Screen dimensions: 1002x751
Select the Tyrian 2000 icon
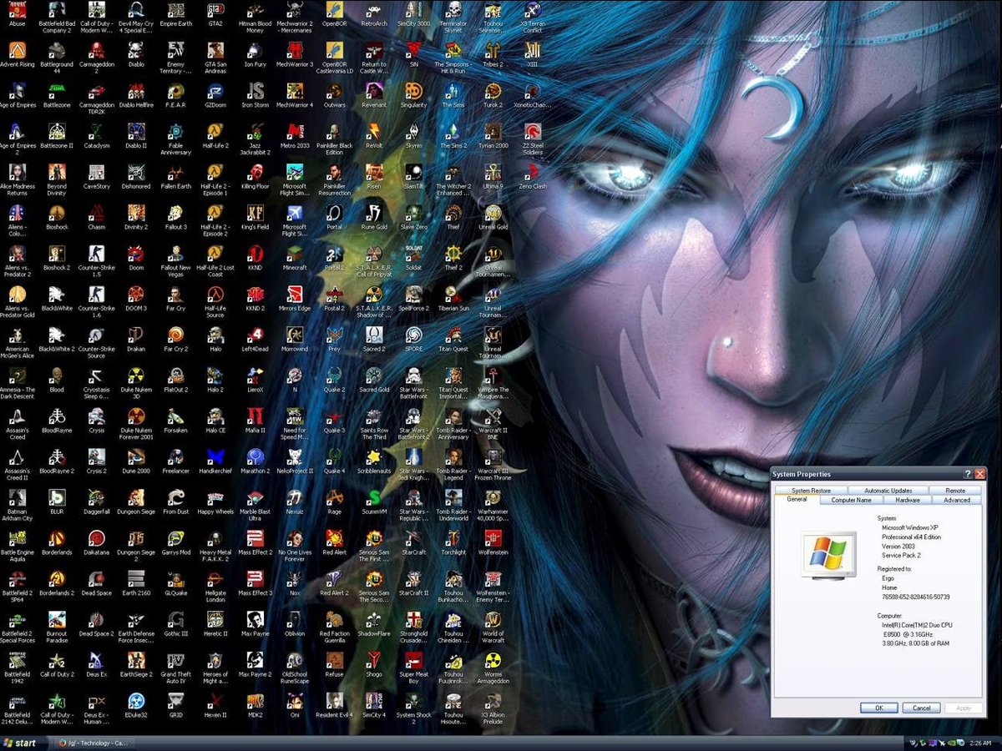(493, 136)
